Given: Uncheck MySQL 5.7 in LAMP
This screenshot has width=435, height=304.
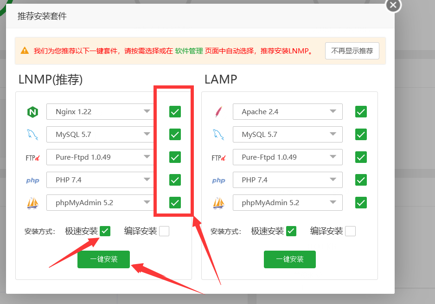Looking at the screenshot, I should pyautogui.click(x=361, y=135).
